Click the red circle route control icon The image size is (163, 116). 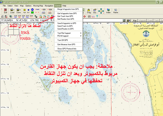click(50, 10)
